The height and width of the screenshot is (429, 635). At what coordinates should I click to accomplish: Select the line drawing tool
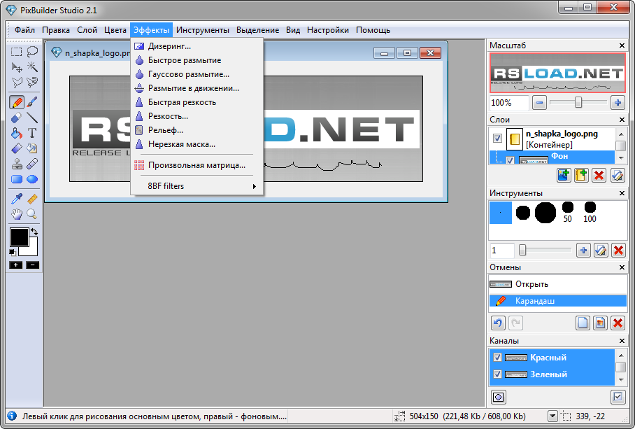pyautogui.click(x=32, y=118)
